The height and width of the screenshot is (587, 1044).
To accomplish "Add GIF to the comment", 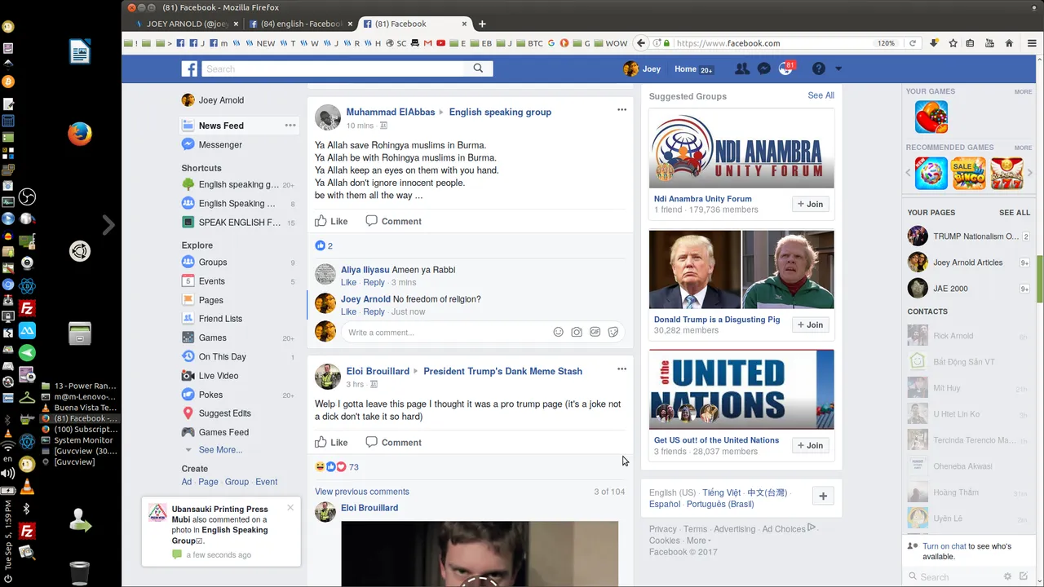I will [x=595, y=333].
